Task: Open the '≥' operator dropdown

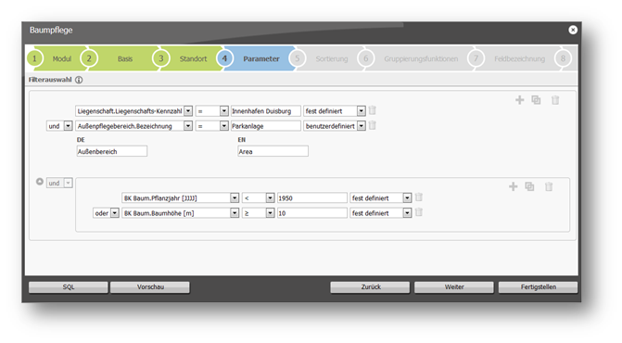Action: (x=270, y=213)
